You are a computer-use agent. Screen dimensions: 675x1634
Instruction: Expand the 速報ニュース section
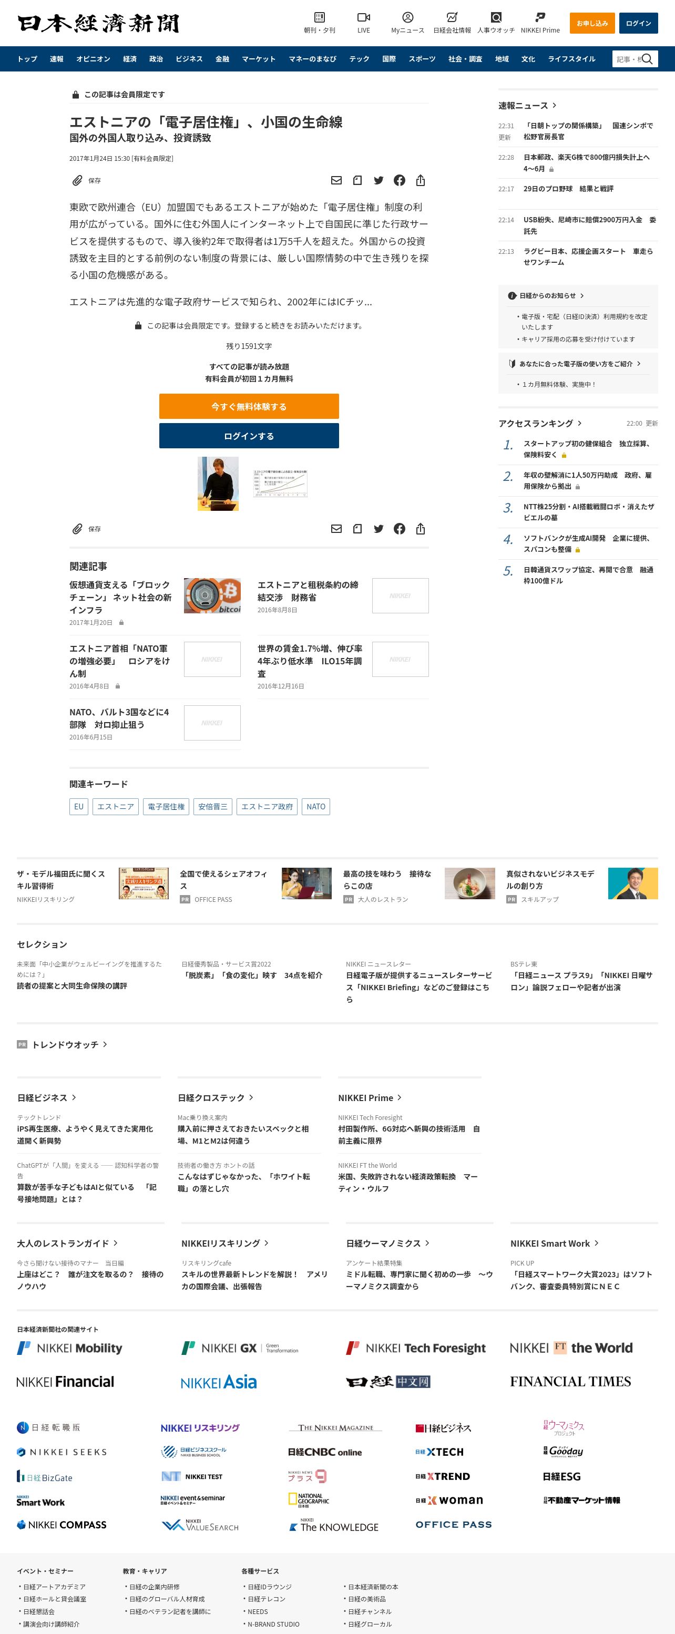coord(527,105)
